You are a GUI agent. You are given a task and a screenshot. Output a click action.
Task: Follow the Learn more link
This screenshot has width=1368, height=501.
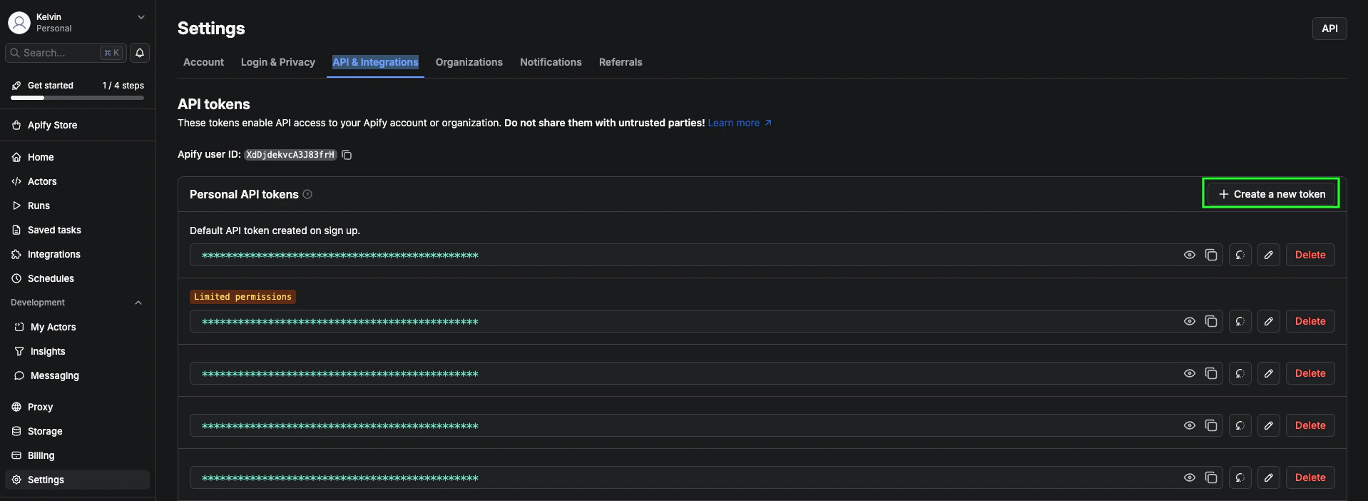click(740, 123)
